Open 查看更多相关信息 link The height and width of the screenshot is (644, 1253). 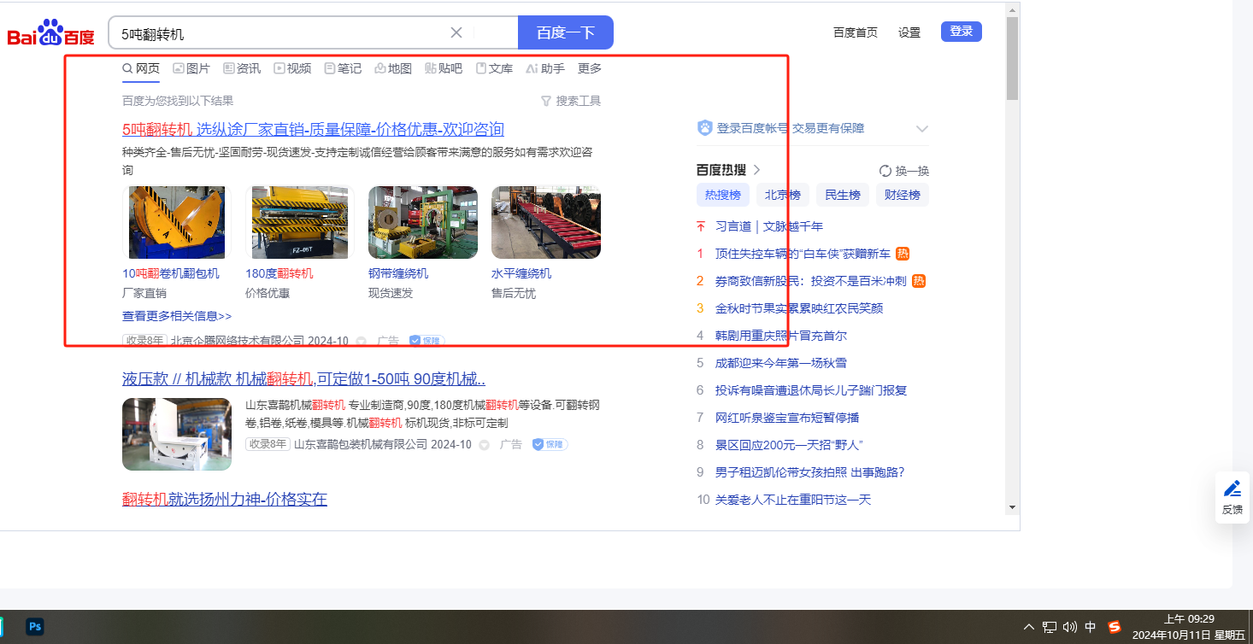click(177, 316)
